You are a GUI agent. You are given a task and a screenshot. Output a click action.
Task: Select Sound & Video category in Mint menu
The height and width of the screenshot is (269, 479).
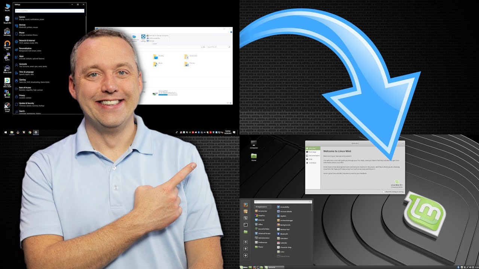[263, 229]
